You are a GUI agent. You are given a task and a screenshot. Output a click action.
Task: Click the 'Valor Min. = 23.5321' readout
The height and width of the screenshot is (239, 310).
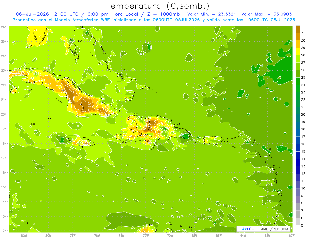click(212, 14)
